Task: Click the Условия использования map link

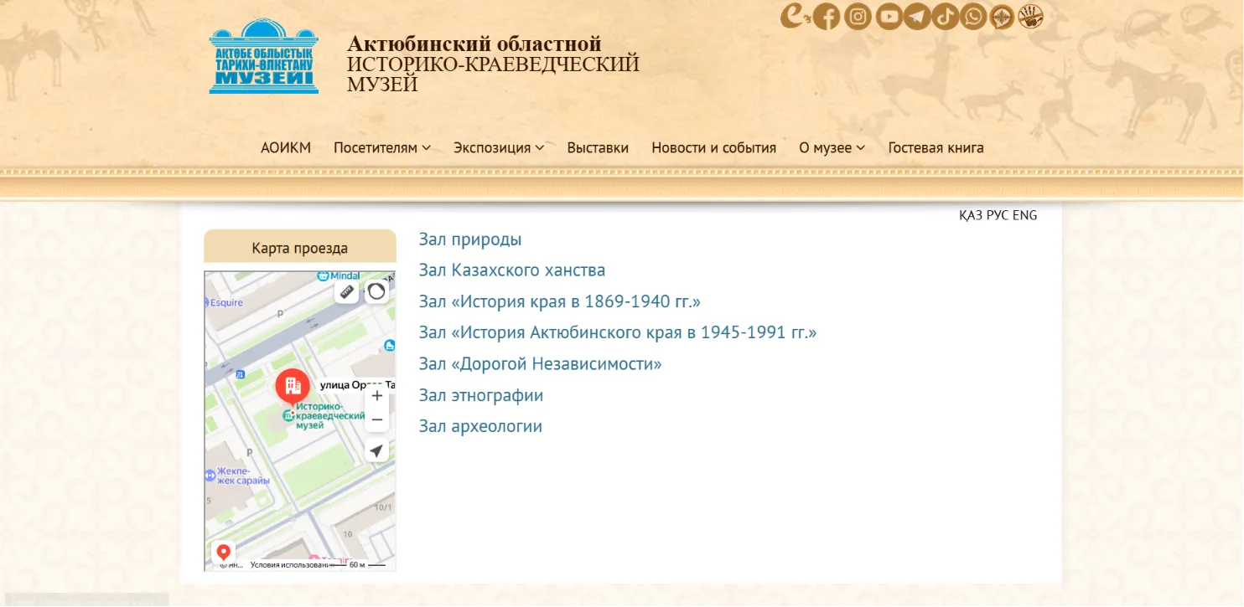Action: point(292,565)
